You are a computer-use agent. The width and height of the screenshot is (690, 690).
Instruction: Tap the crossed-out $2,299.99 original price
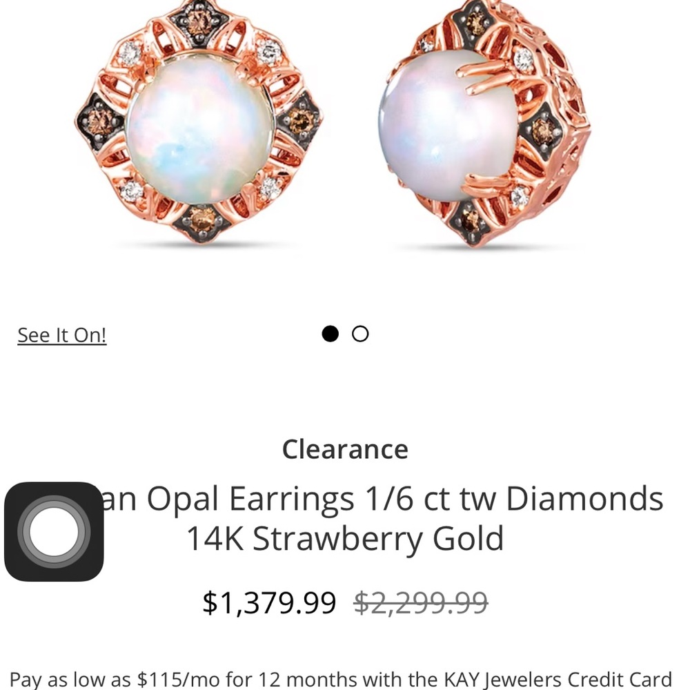click(421, 602)
